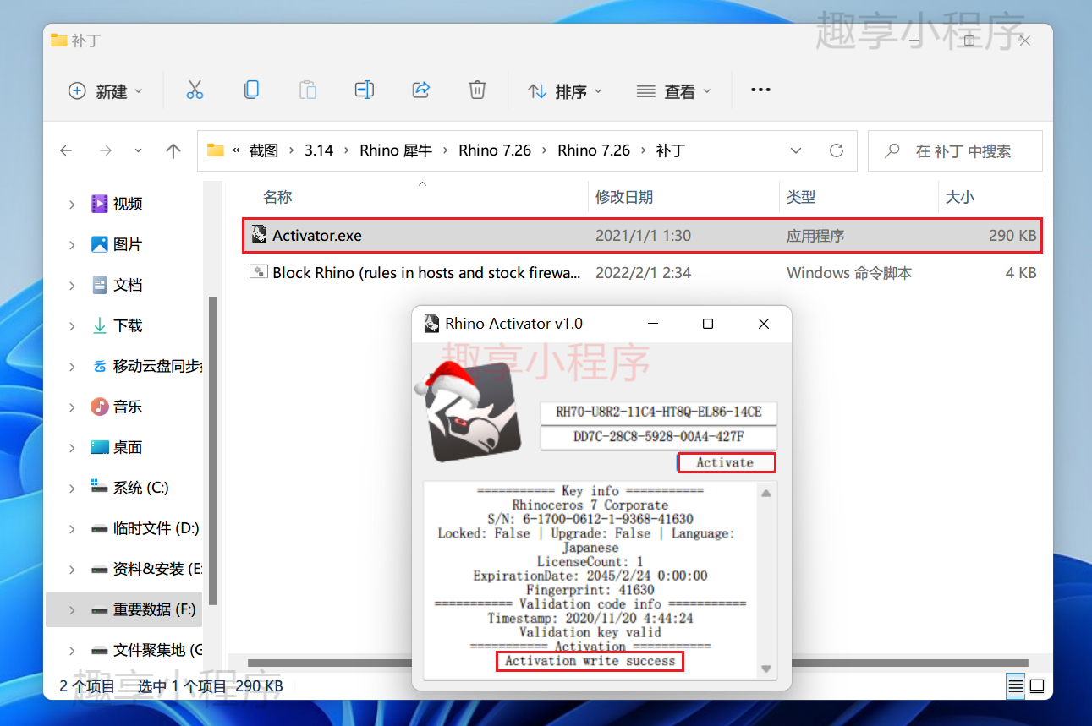Expand the 文档 tree node

[x=72, y=285]
